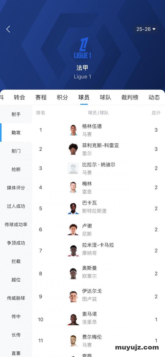Tap 格林伍德's player avatar
This screenshot has height=357, width=165.
click(x=73, y=130)
